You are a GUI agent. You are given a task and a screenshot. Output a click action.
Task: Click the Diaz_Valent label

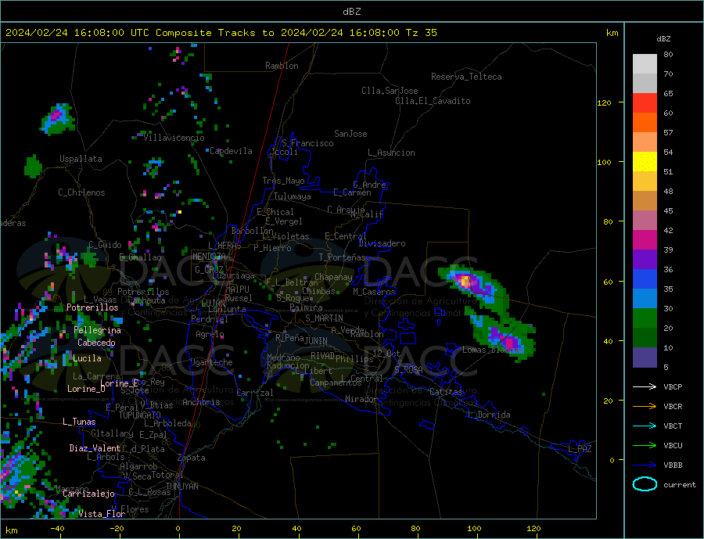click(x=95, y=448)
